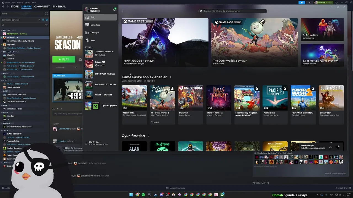Screen dimensions: 353x198
Task: Open Game Pass in Xbox sidebar
Action: 100,25
